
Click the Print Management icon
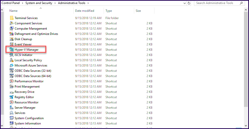tap(12, 86)
